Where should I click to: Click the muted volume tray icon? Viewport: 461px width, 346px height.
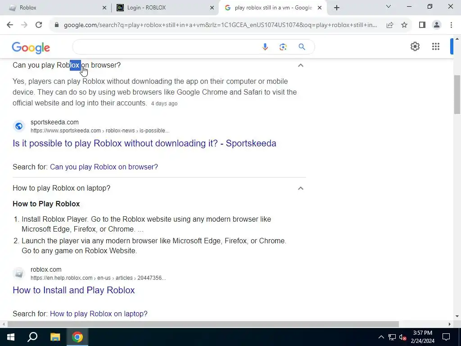click(402, 337)
